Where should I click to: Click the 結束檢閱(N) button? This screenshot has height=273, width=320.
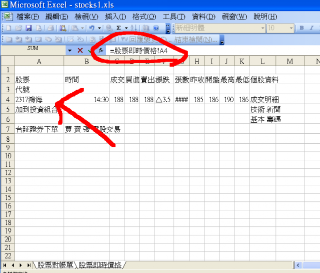click(195, 40)
